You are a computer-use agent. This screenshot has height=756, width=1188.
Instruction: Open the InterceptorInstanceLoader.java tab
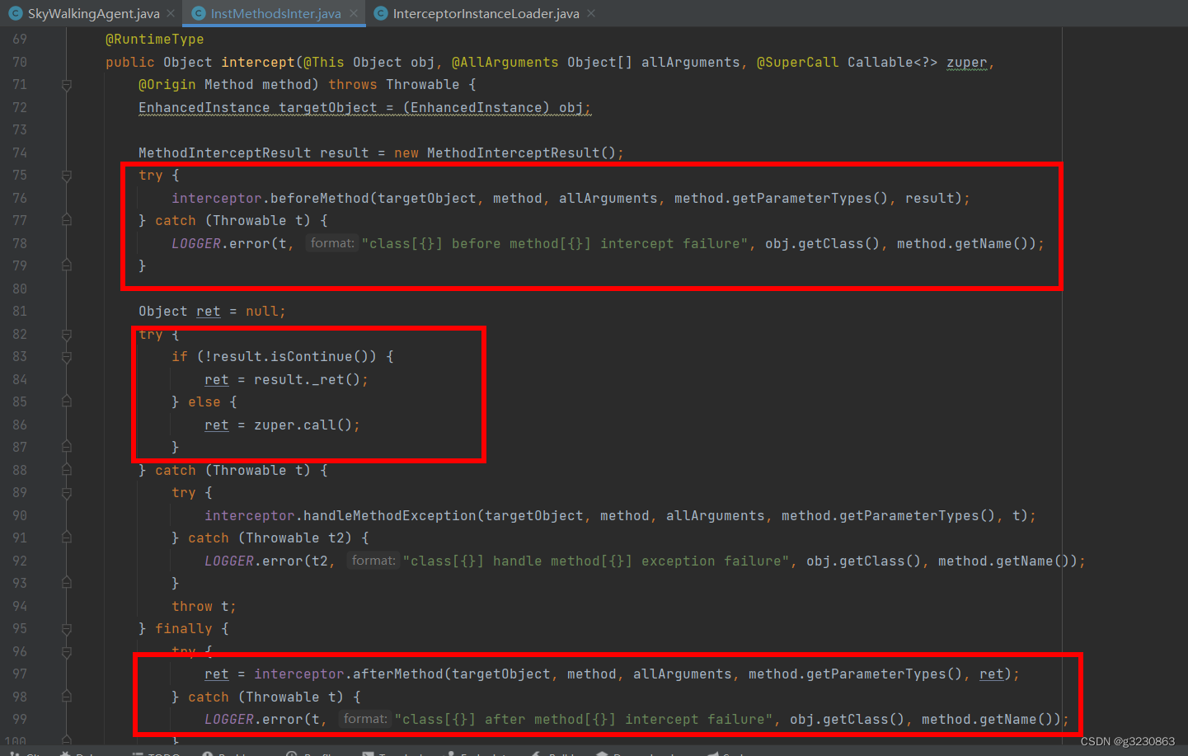point(486,13)
